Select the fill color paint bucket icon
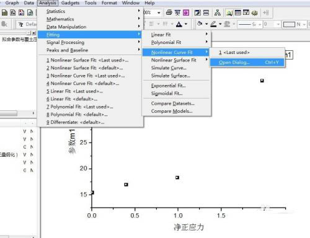 pyautogui.click(x=200, y=24)
